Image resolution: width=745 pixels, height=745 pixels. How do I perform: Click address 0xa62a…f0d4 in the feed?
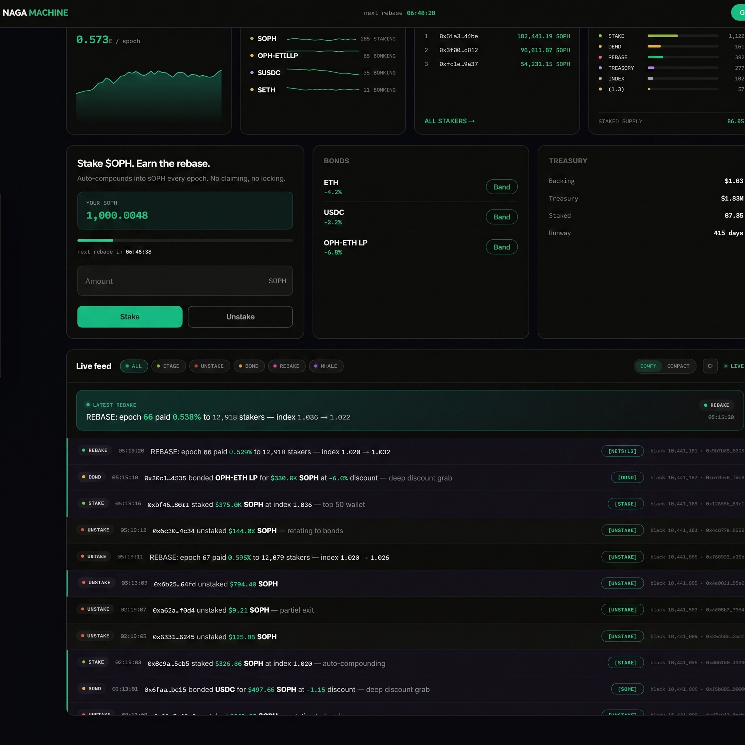pyautogui.click(x=174, y=610)
